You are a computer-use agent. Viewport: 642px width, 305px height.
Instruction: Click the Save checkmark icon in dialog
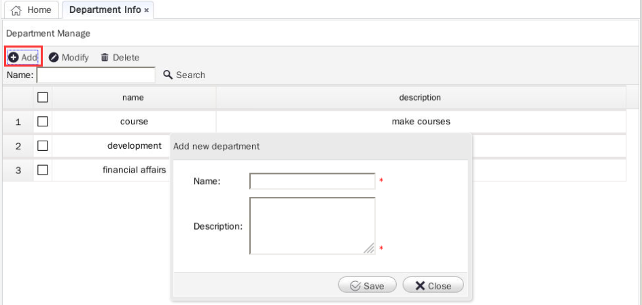pos(355,286)
